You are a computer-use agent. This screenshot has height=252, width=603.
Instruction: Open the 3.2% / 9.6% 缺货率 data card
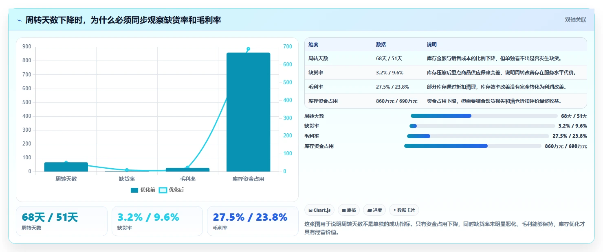click(157, 221)
